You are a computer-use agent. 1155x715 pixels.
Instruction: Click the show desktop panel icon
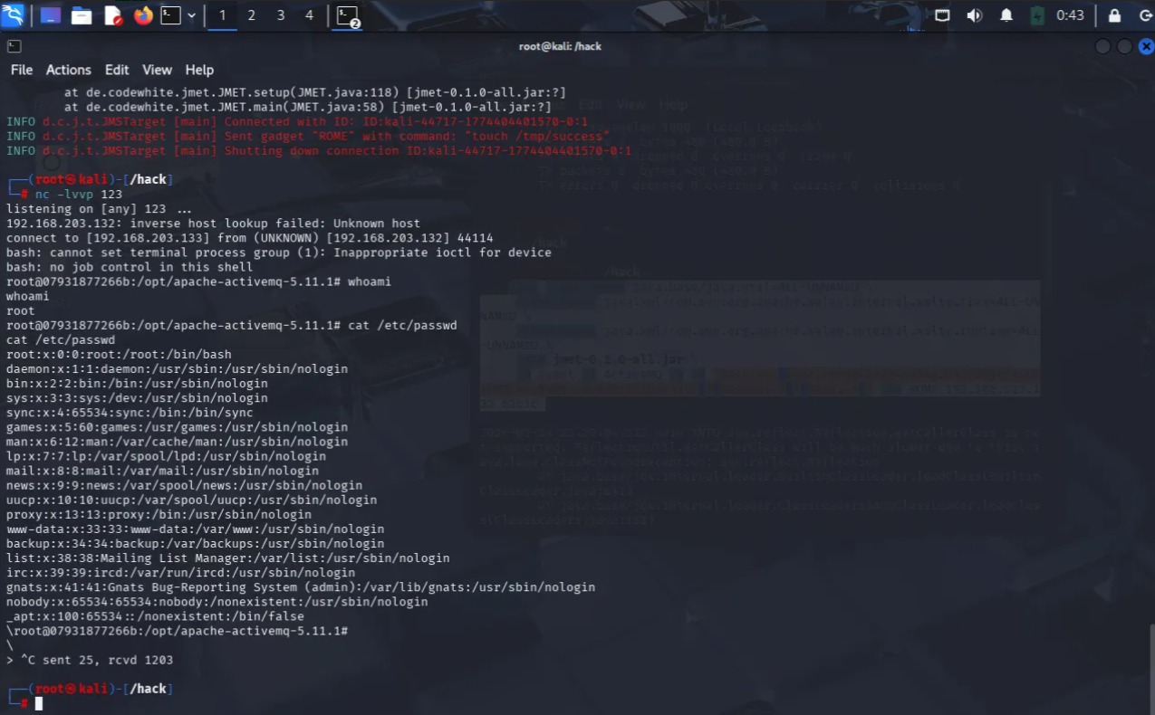[50, 15]
